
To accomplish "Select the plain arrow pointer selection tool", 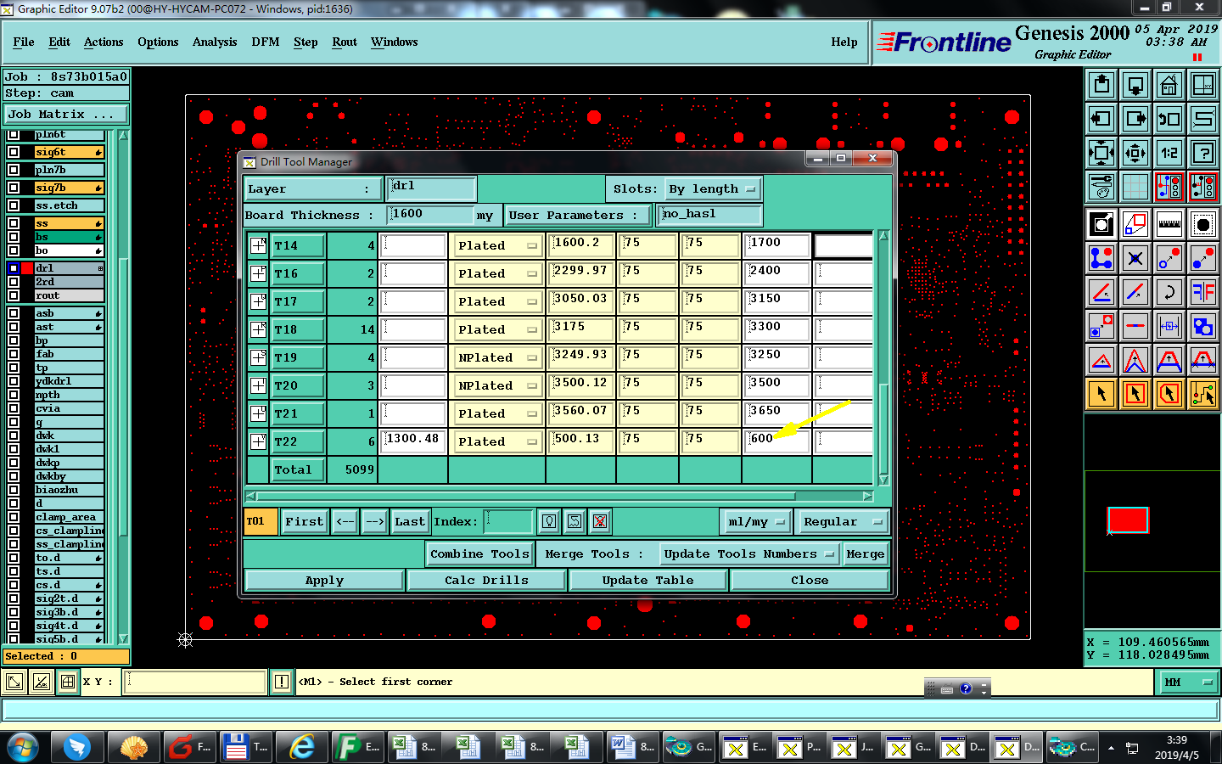I will [x=1101, y=394].
